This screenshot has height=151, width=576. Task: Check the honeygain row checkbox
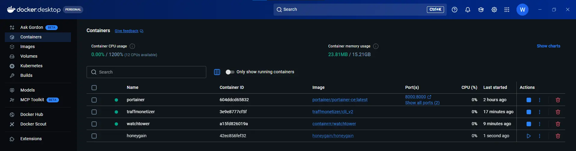click(x=94, y=136)
